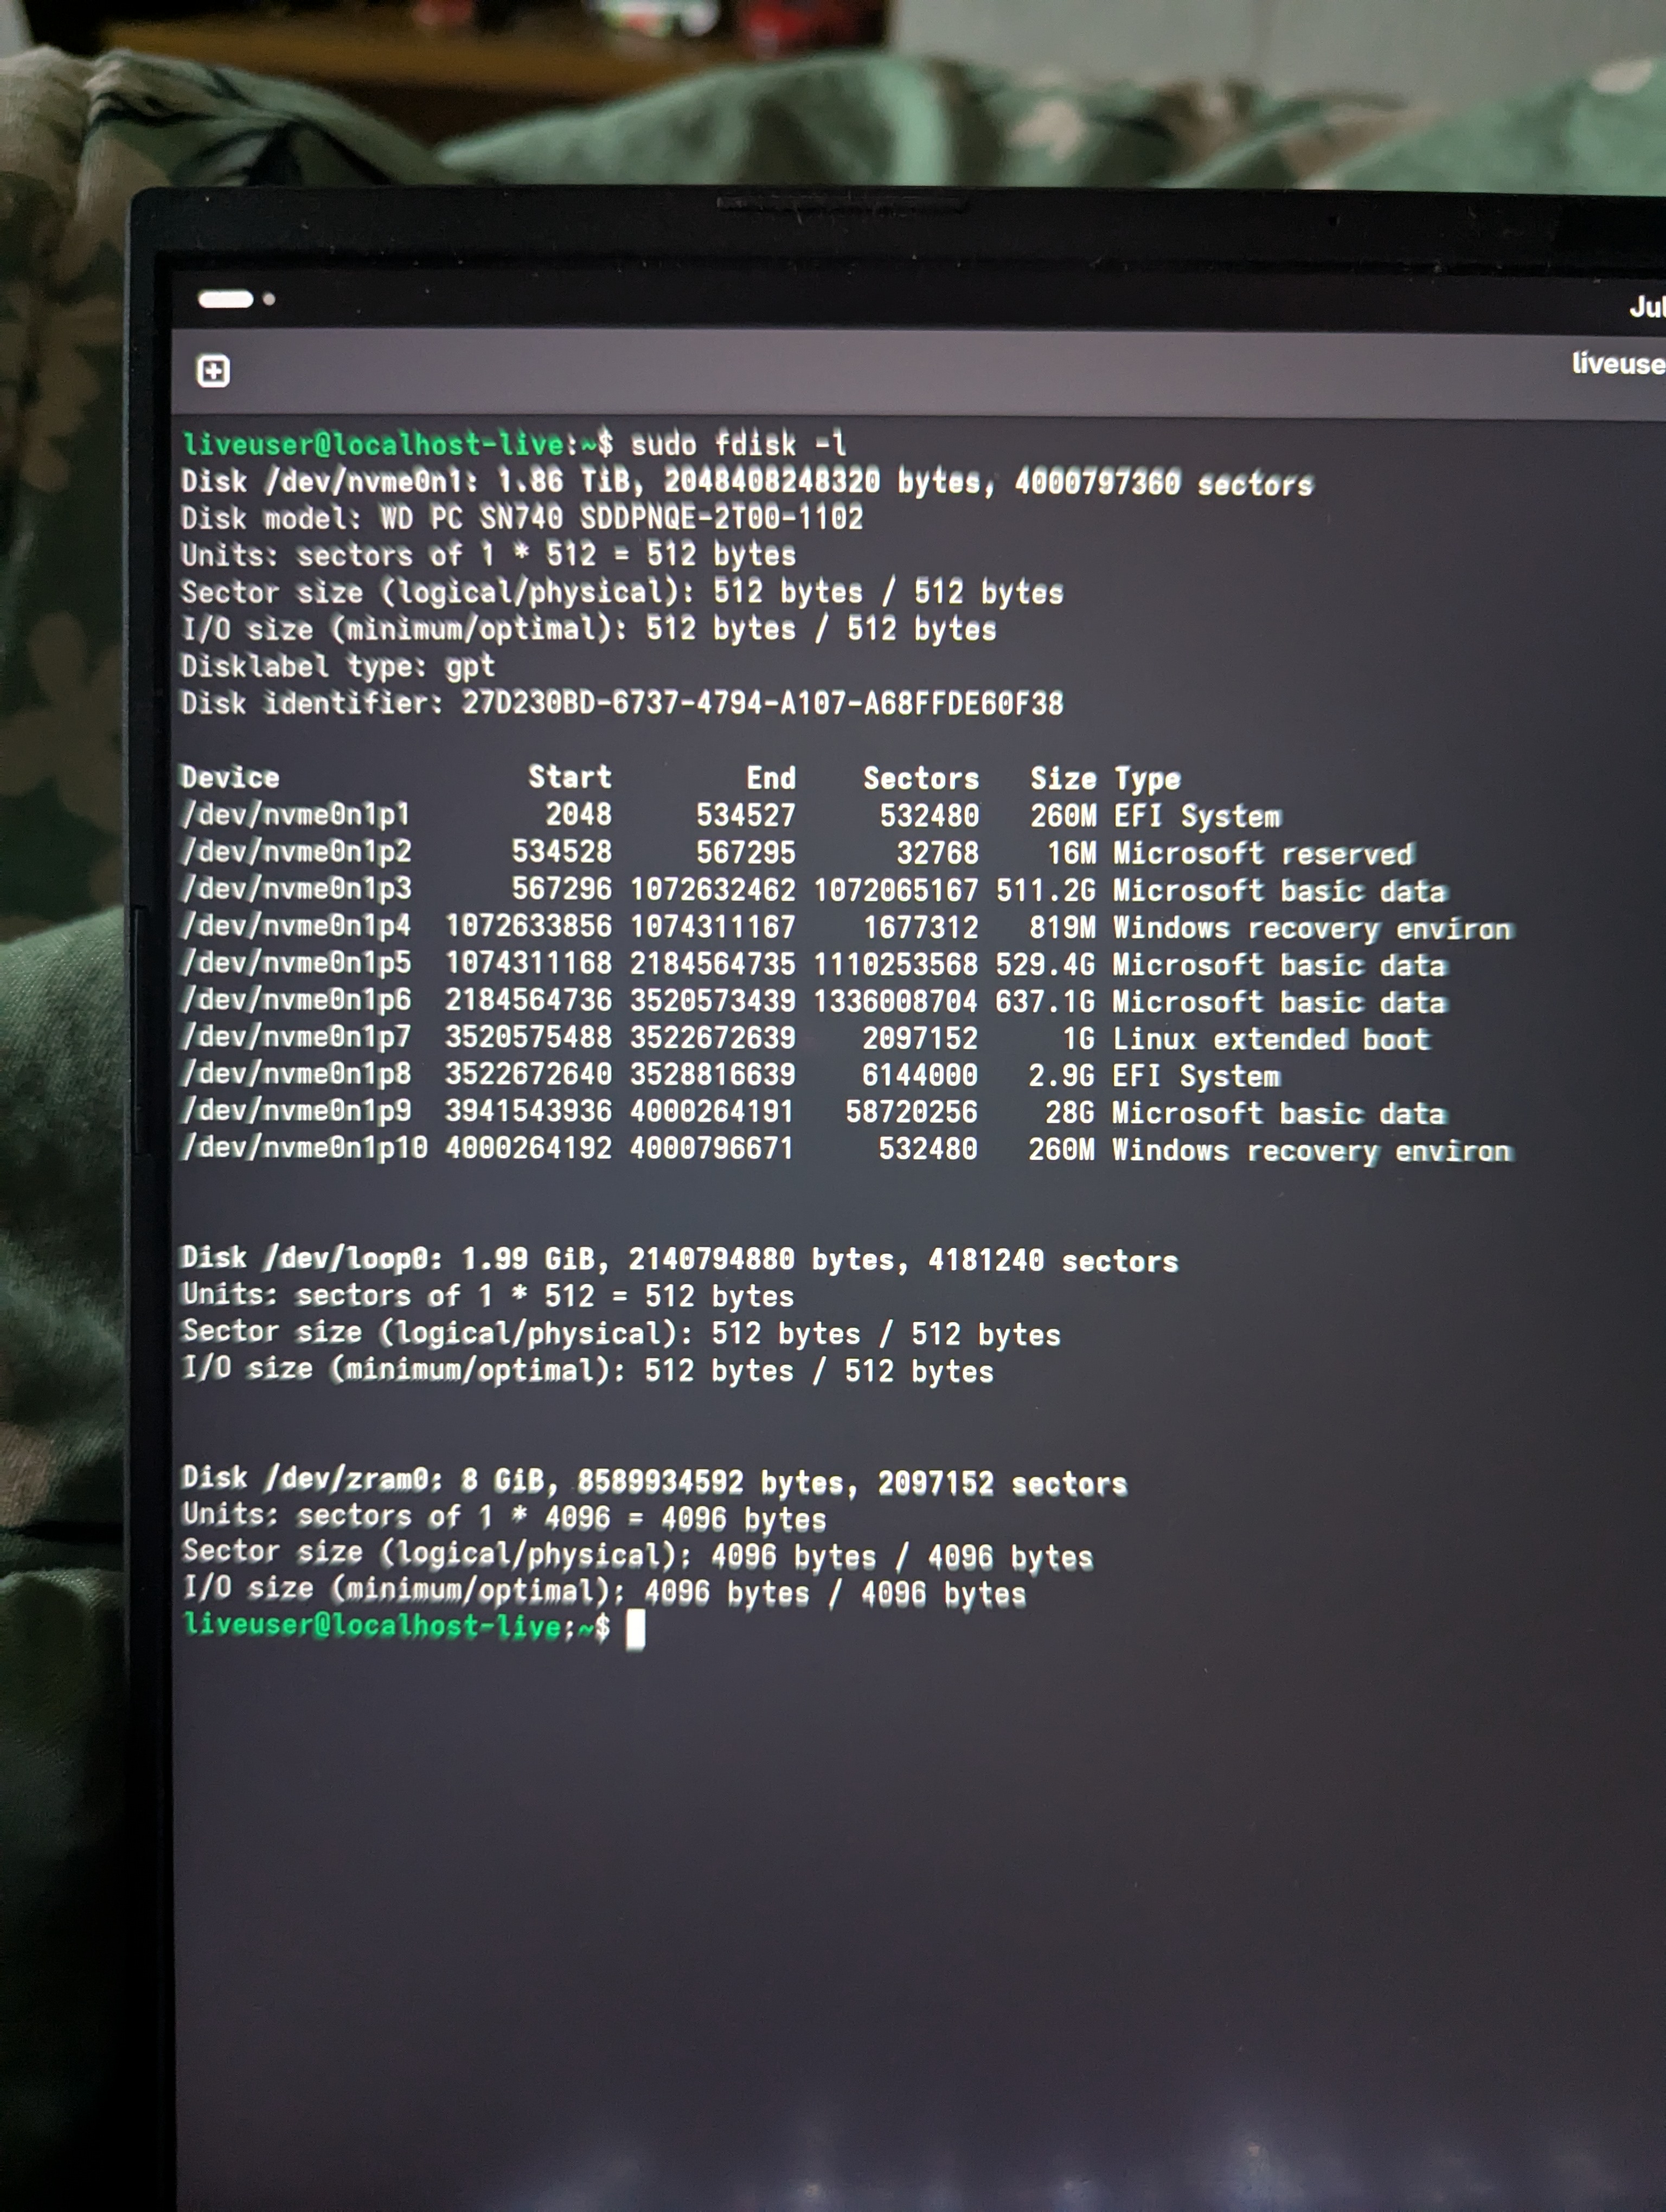The width and height of the screenshot is (1666, 2212).
Task: Click the /dev/nvme0n1p4 device entry
Action: click(x=296, y=925)
